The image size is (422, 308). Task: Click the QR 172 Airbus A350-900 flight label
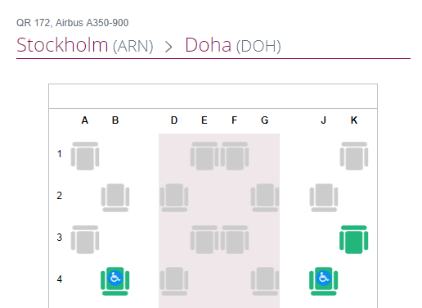[x=73, y=23]
